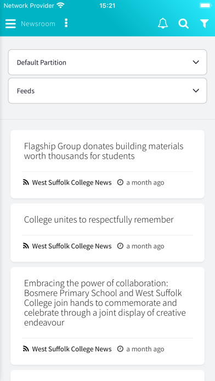This screenshot has width=215, height=381.
Task: Select the Newsroom title in header
Action: (38, 24)
